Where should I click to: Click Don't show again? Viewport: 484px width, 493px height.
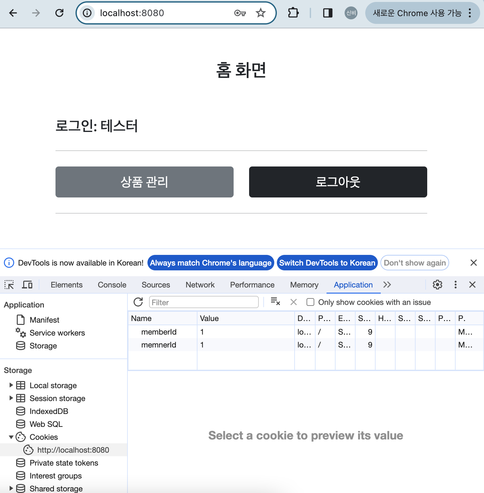pyautogui.click(x=415, y=263)
